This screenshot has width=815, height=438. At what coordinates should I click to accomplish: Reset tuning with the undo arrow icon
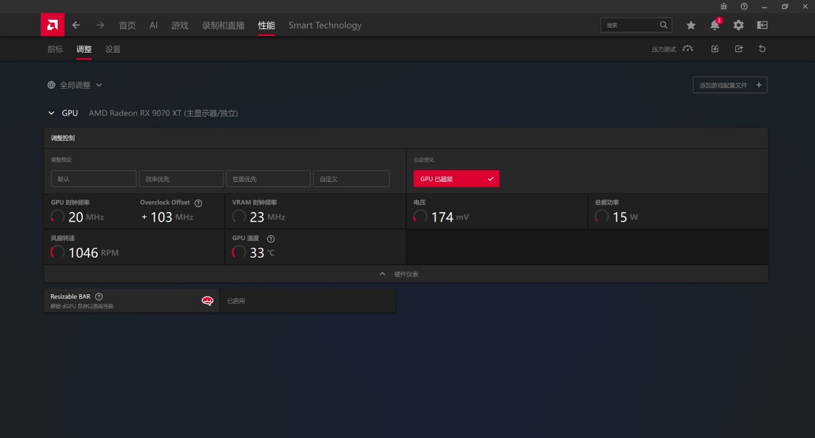[762, 49]
